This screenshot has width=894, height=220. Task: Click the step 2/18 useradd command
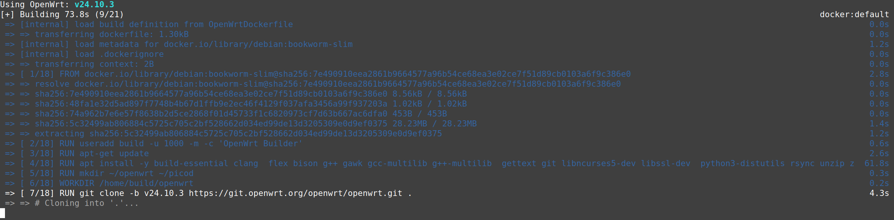click(180, 144)
